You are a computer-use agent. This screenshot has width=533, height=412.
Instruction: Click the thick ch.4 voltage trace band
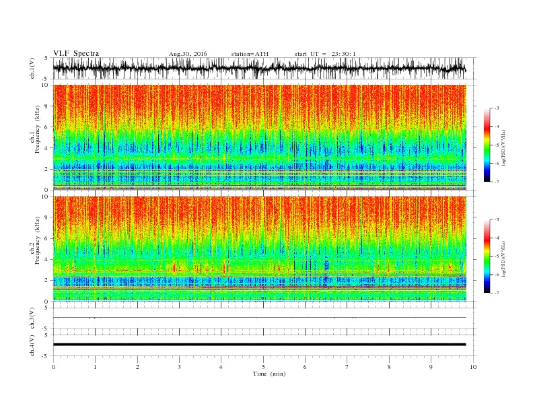coord(259,345)
